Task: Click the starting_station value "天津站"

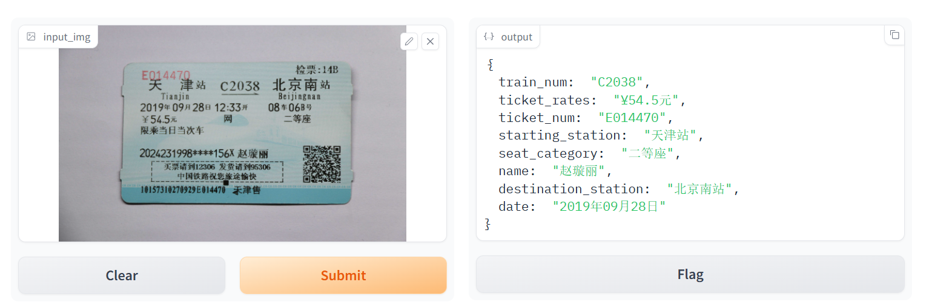Action: [x=670, y=135]
